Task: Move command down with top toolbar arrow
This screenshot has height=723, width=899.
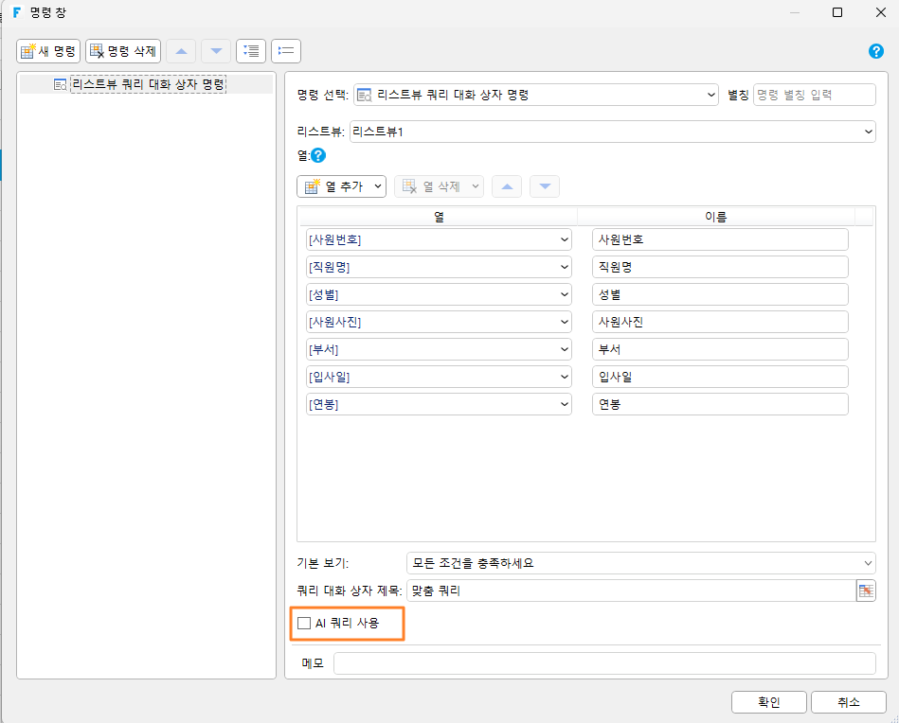Action: pyautogui.click(x=216, y=51)
